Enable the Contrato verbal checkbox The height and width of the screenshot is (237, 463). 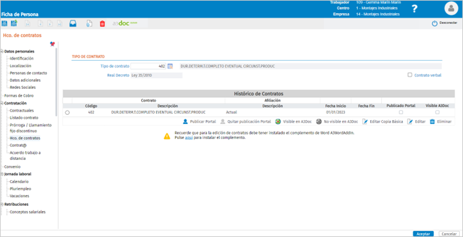pos(409,75)
